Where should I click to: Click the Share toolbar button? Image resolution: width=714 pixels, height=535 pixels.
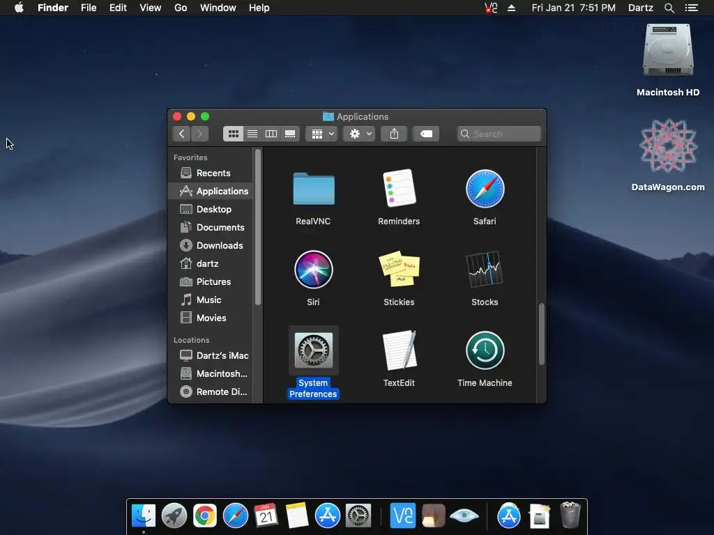coord(395,134)
